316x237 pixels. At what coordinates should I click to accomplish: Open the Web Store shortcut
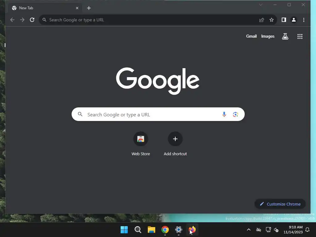click(x=141, y=144)
